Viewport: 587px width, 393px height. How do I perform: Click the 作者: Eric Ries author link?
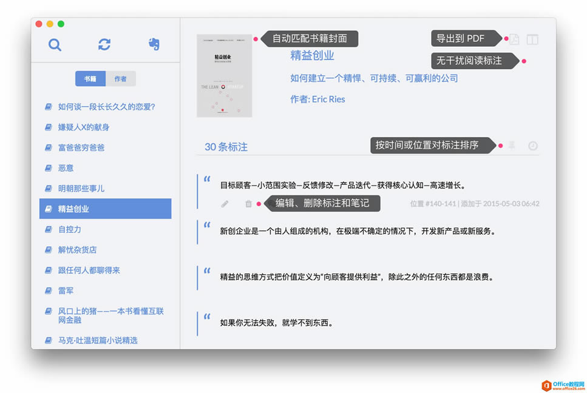317,99
